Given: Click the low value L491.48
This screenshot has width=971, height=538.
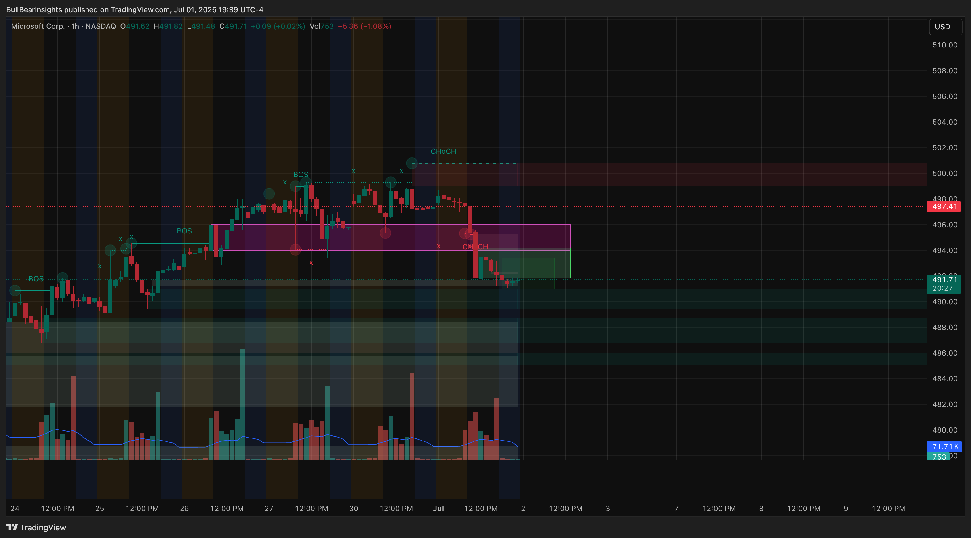Looking at the screenshot, I should (x=201, y=26).
